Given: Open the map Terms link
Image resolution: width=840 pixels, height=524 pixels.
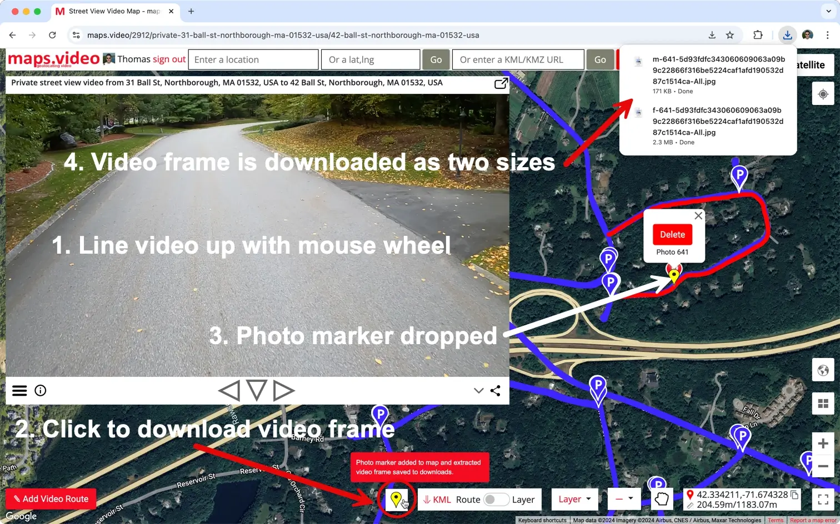Looking at the screenshot, I should point(776,520).
